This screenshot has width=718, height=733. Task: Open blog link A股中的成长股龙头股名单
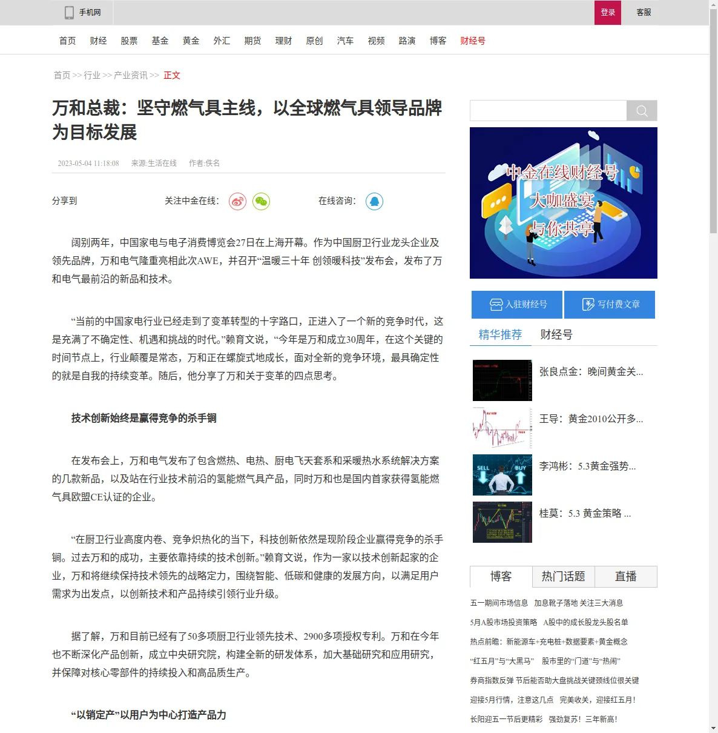[586, 622]
